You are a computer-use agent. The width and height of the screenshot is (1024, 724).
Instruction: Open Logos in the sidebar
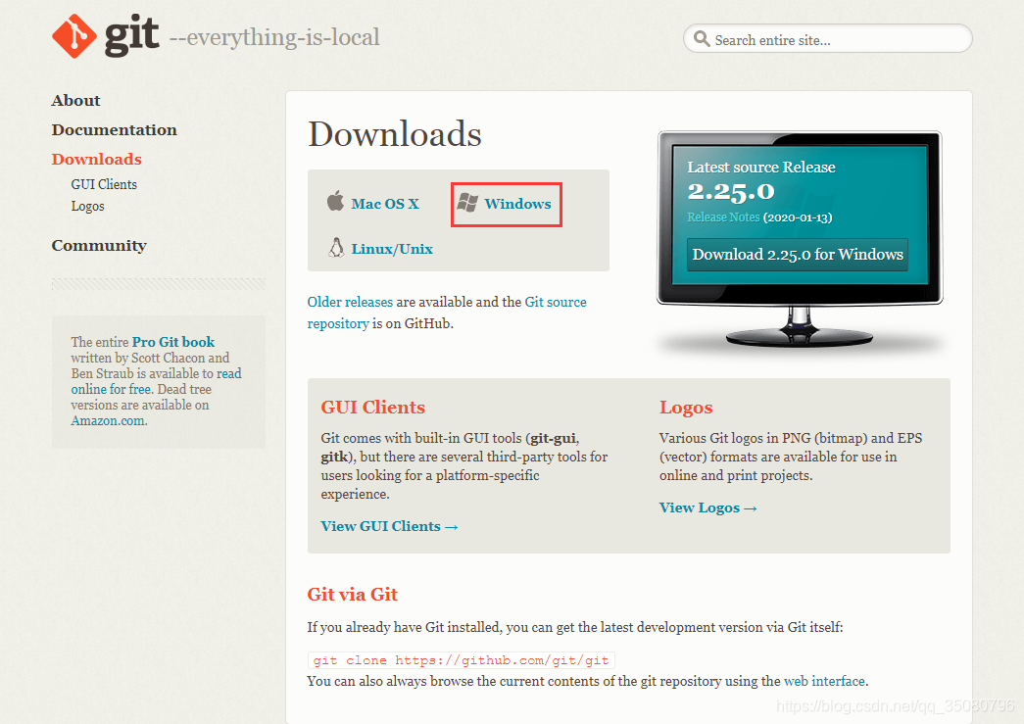coord(87,207)
